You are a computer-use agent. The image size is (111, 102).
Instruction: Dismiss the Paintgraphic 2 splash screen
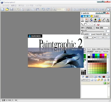pos(56,51)
